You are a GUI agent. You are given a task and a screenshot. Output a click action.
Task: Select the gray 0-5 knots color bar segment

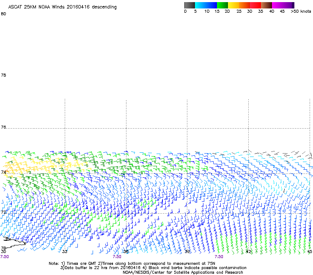189,5
